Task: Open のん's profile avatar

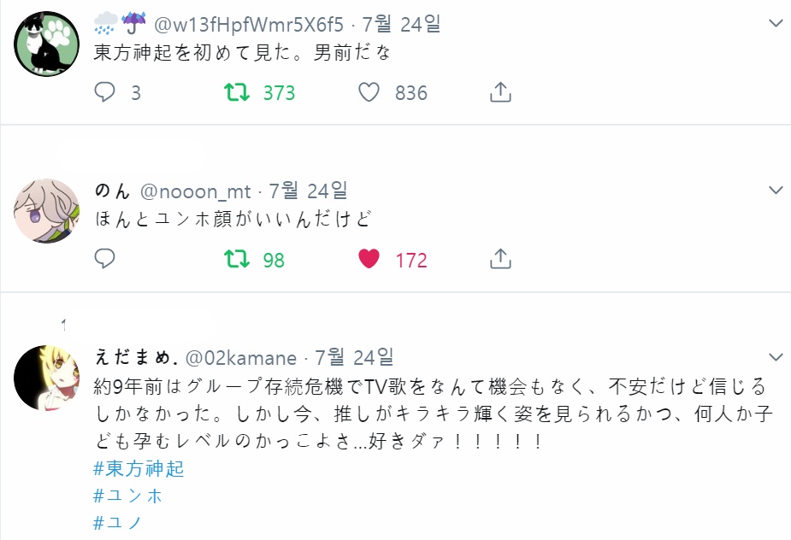Action: 46,211
